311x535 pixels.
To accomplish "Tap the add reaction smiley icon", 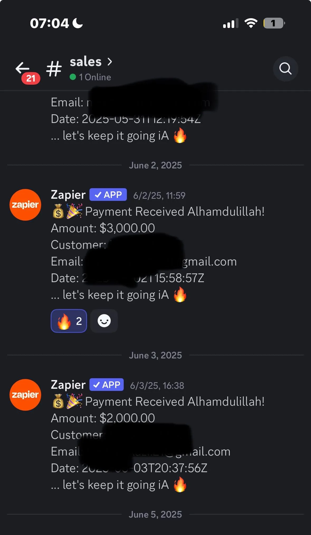I will [x=104, y=321].
